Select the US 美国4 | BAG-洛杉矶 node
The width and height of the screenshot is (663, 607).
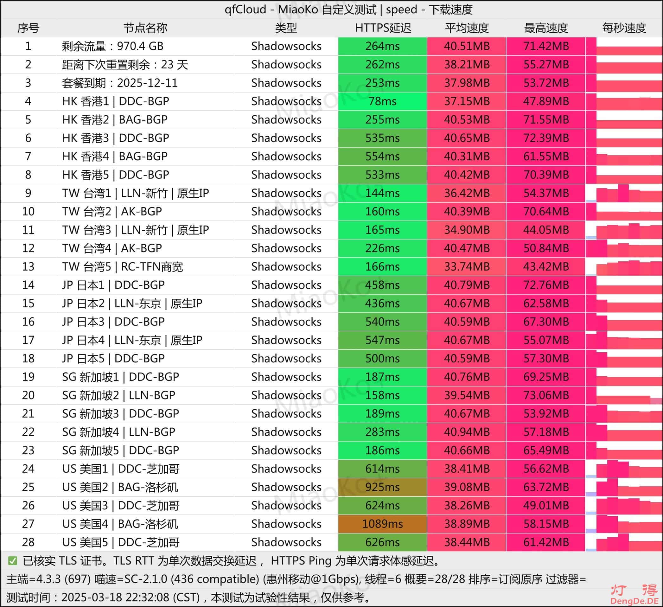point(120,524)
